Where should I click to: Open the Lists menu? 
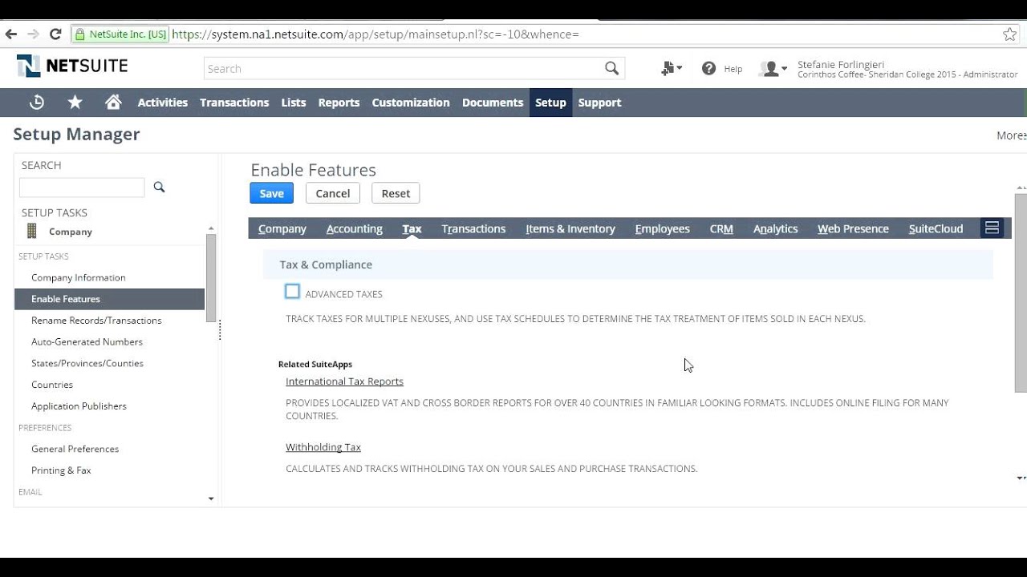(294, 103)
